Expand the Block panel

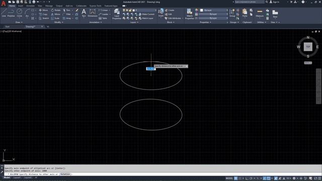pyautogui.click(x=171, y=22)
